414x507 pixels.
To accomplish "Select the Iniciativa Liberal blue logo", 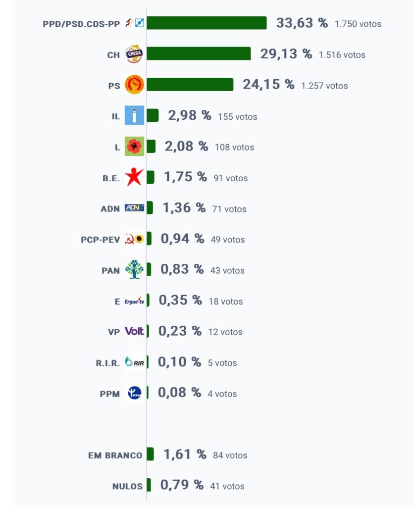I will pos(134,115).
